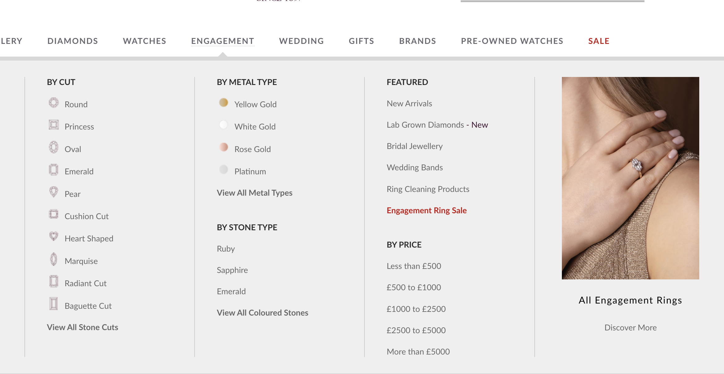Go to the SALE menu item

599,41
